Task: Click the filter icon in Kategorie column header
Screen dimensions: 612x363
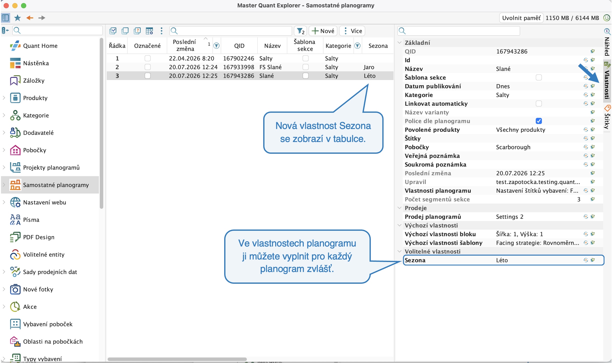Action: 358,46
